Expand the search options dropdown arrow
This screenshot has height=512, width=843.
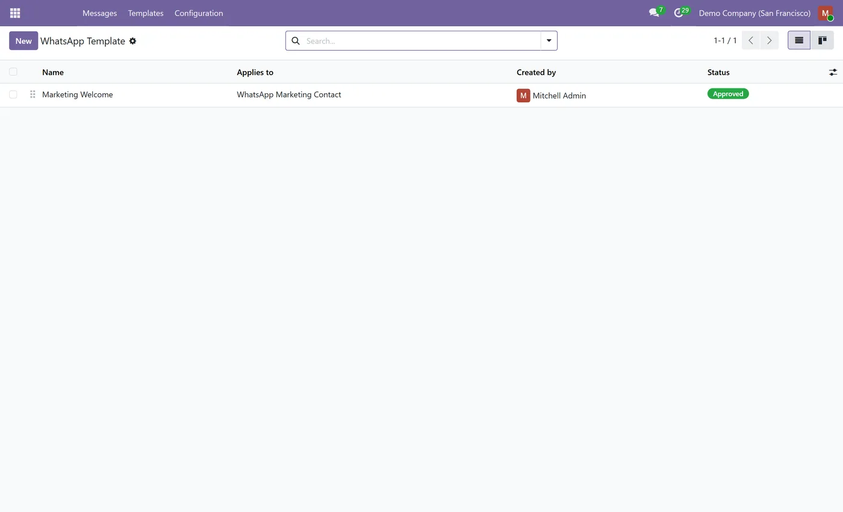[549, 40]
